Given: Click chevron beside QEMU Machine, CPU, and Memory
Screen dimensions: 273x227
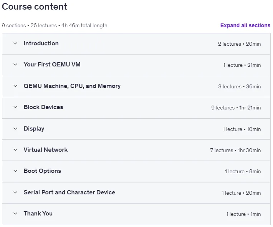Looking at the screenshot, I should (15, 86).
